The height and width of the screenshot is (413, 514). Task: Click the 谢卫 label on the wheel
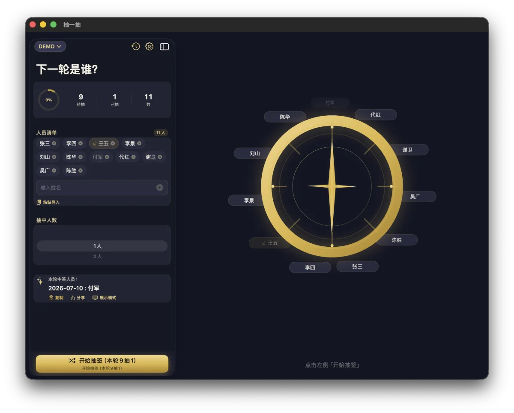click(407, 150)
